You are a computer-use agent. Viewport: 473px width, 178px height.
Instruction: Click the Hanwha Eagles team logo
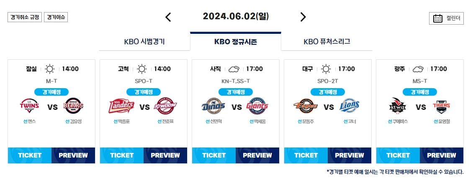tap(306, 106)
